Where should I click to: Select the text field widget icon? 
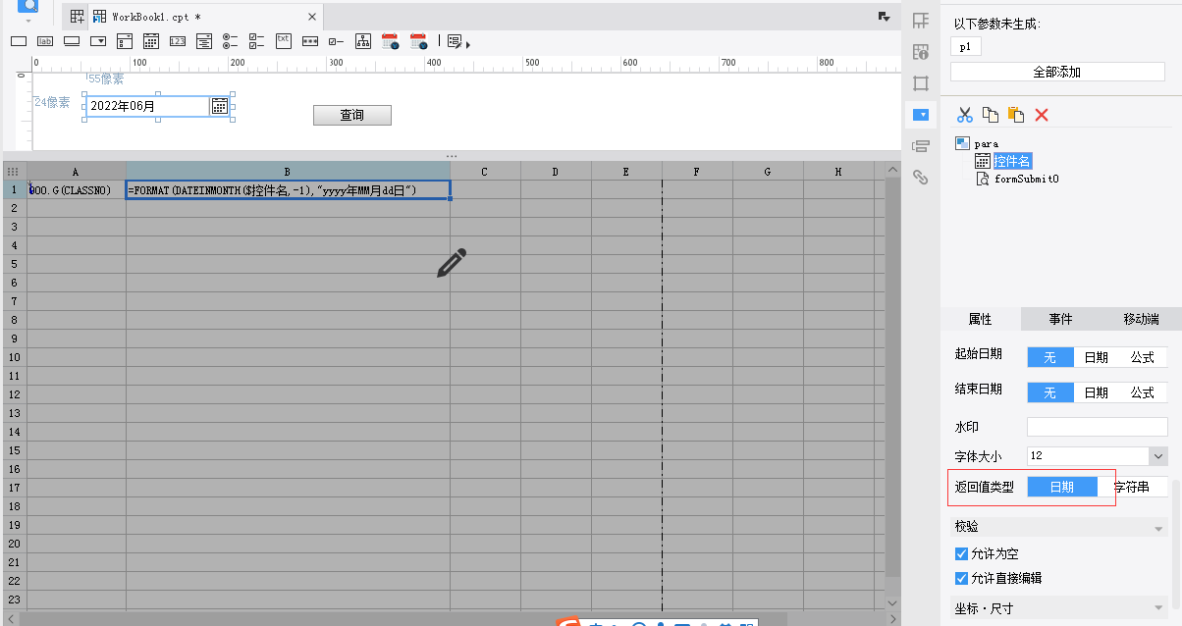(x=19, y=41)
